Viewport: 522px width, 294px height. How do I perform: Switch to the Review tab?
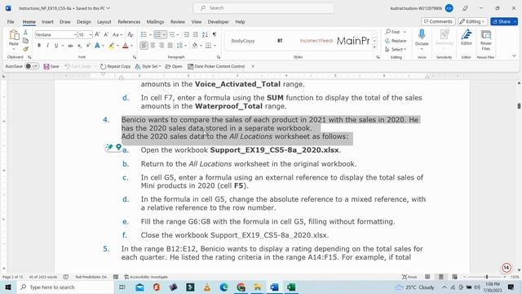178,22
